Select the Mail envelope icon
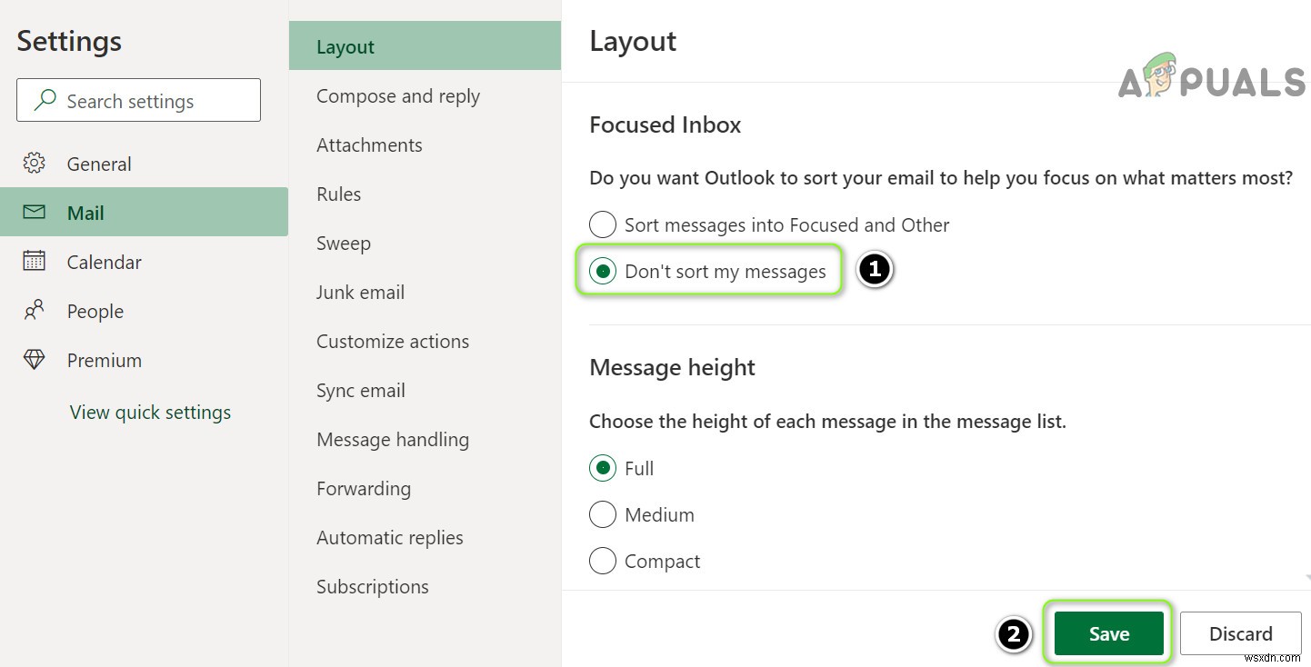Image resolution: width=1311 pixels, height=667 pixels. pyautogui.click(x=34, y=212)
